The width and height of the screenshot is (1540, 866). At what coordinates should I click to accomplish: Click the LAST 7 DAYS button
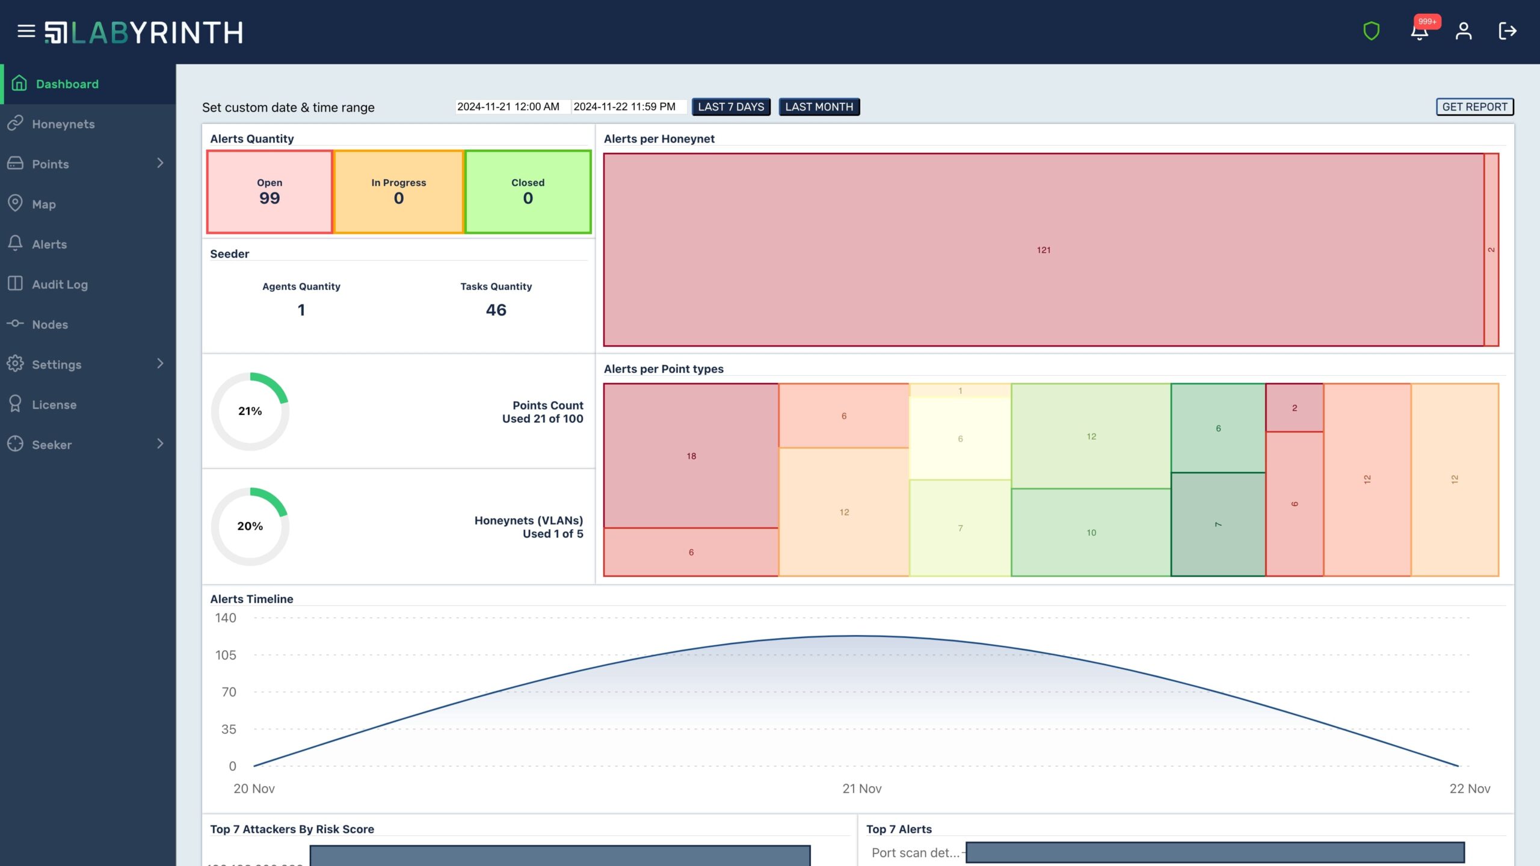731,107
